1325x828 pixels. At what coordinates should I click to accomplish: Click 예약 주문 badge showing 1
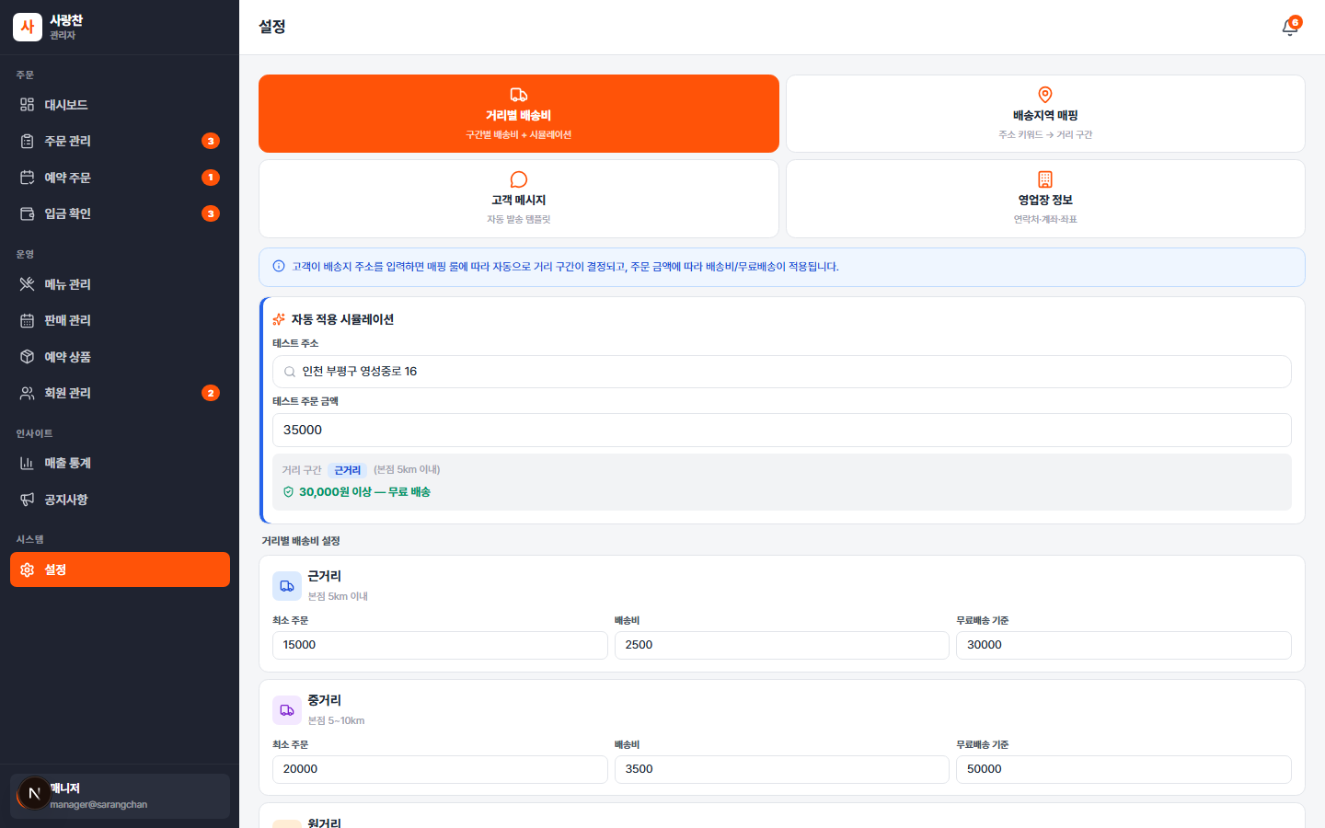[x=211, y=178]
